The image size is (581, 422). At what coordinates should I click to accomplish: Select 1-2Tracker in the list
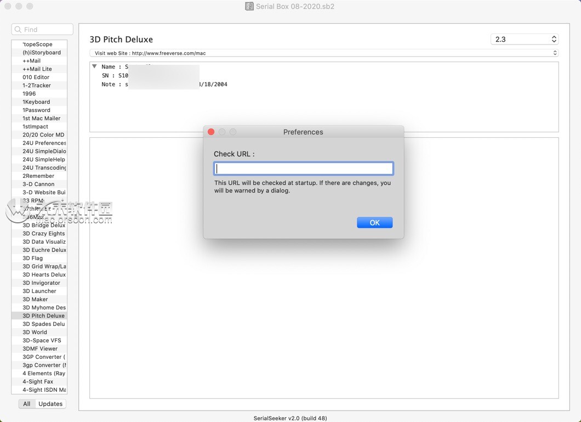click(x=39, y=85)
